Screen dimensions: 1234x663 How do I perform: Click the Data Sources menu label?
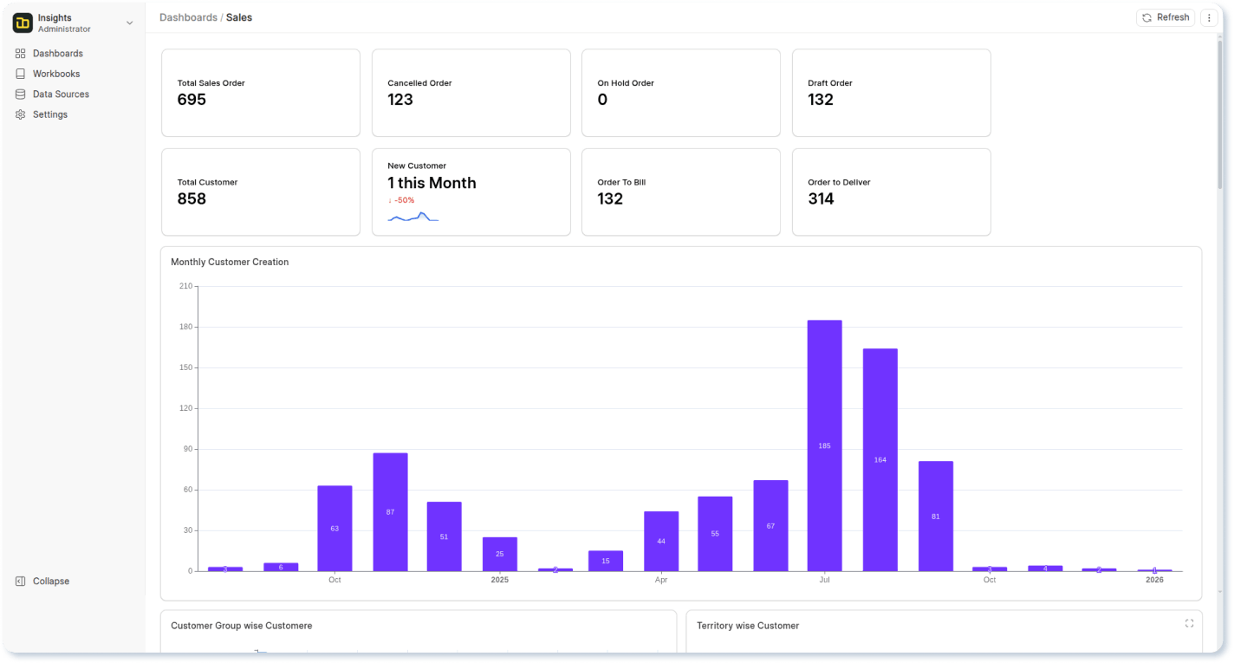pos(61,94)
